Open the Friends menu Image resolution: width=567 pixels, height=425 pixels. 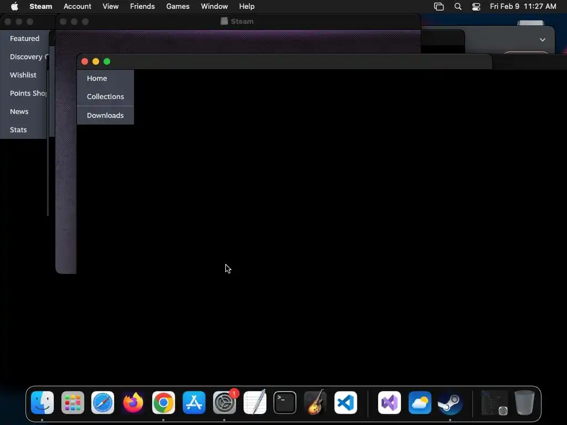pos(142,6)
